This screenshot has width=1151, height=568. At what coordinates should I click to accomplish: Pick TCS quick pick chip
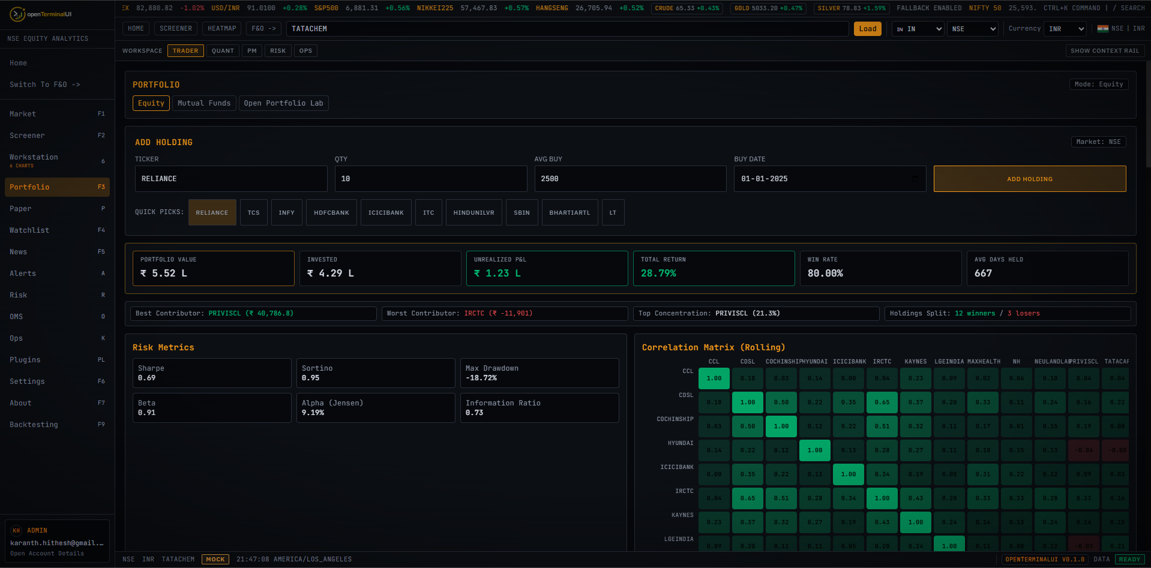point(254,212)
